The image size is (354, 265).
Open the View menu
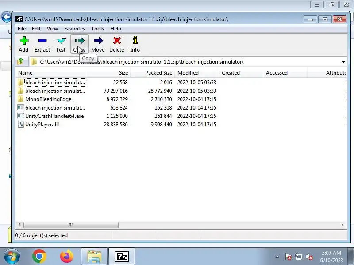click(52, 29)
